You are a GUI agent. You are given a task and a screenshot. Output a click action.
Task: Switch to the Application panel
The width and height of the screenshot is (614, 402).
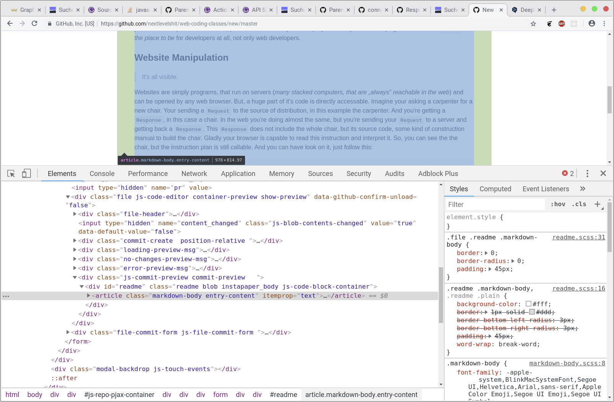pos(238,174)
